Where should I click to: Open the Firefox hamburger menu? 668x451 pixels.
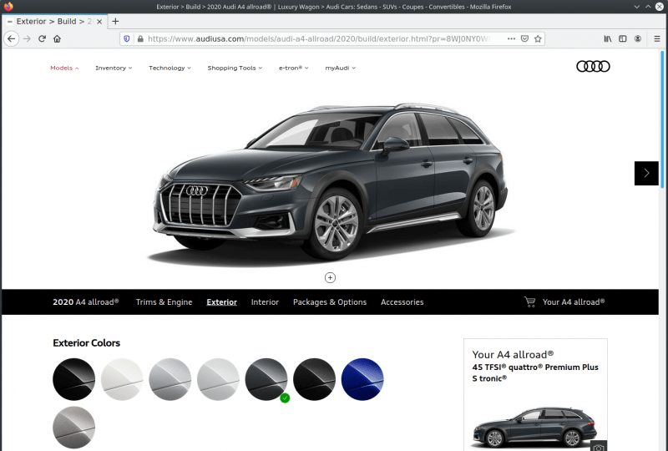657,38
